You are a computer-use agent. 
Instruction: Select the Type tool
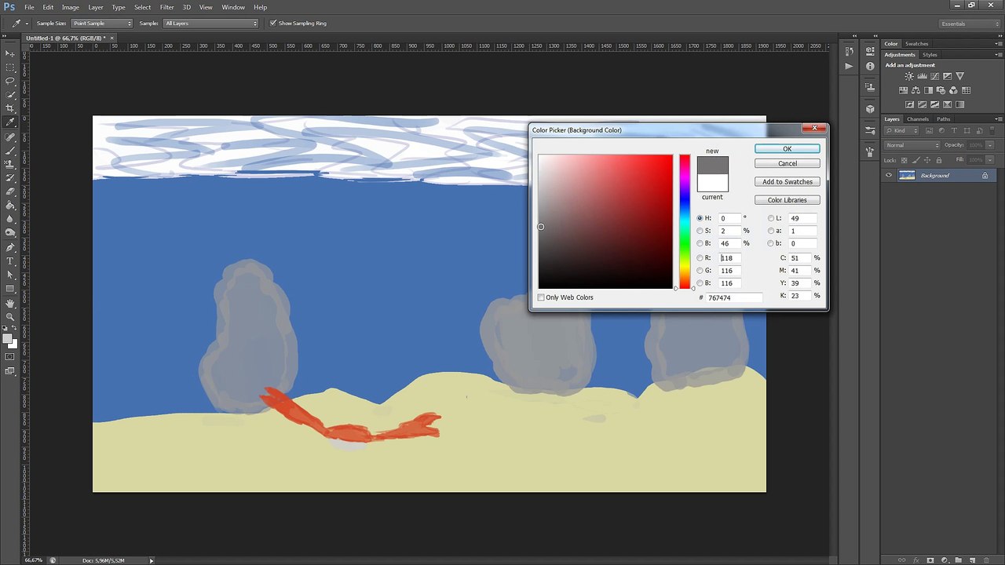click(x=10, y=261)
